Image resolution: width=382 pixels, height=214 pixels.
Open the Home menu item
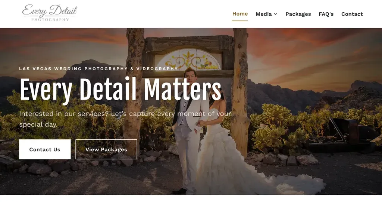click(x=240, y=14)
